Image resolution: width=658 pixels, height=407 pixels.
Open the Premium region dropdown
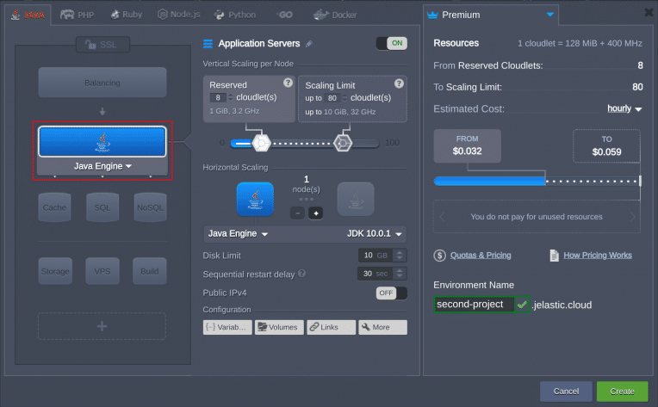pyautogui.click(x=550, y=15)
